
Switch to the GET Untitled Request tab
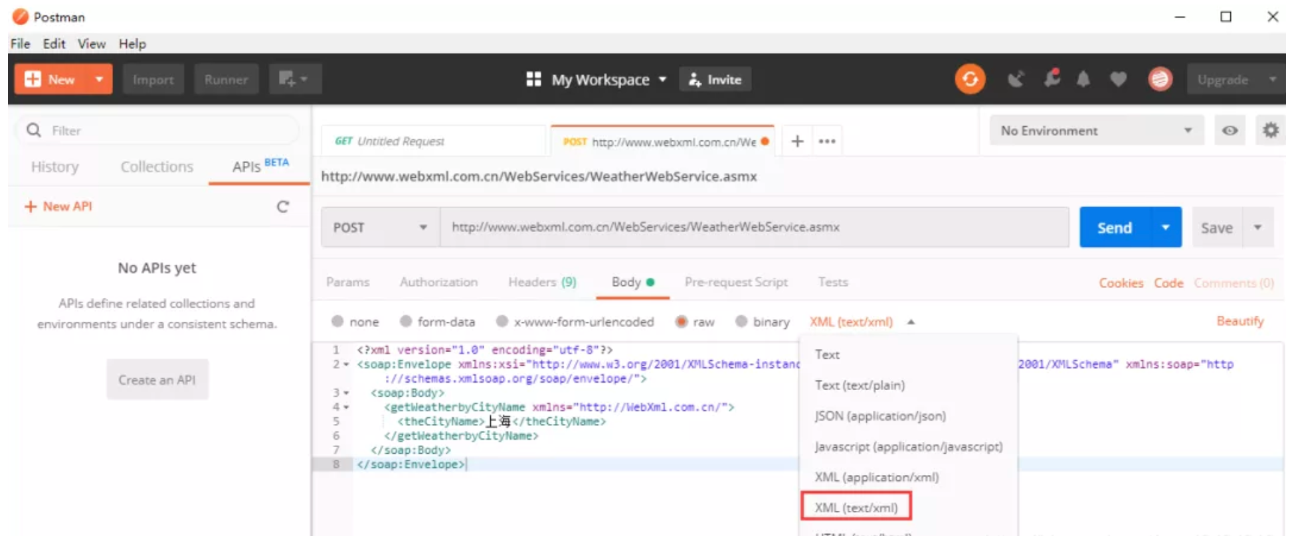coord(433,141)
